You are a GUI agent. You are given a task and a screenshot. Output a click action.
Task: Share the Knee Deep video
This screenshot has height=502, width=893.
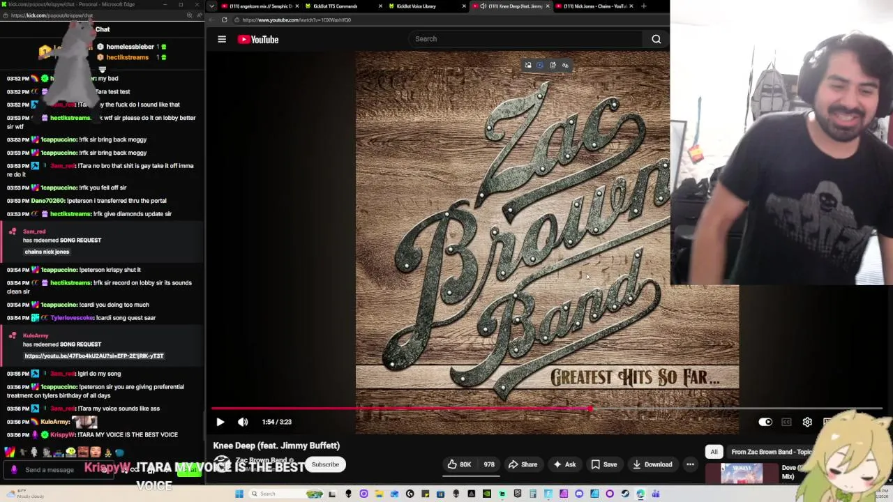tap(523, 464)
